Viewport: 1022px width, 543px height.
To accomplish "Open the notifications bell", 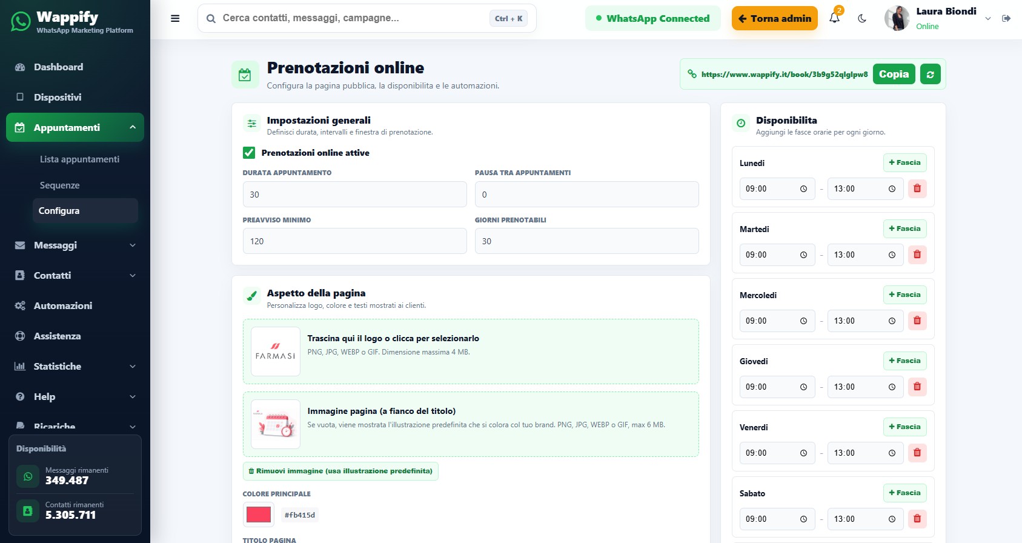I will point(834,18).
